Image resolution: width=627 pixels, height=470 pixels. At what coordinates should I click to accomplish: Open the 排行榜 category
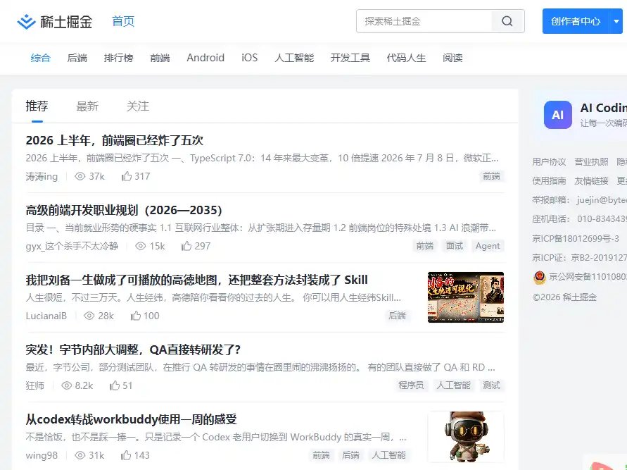[118, 58]
